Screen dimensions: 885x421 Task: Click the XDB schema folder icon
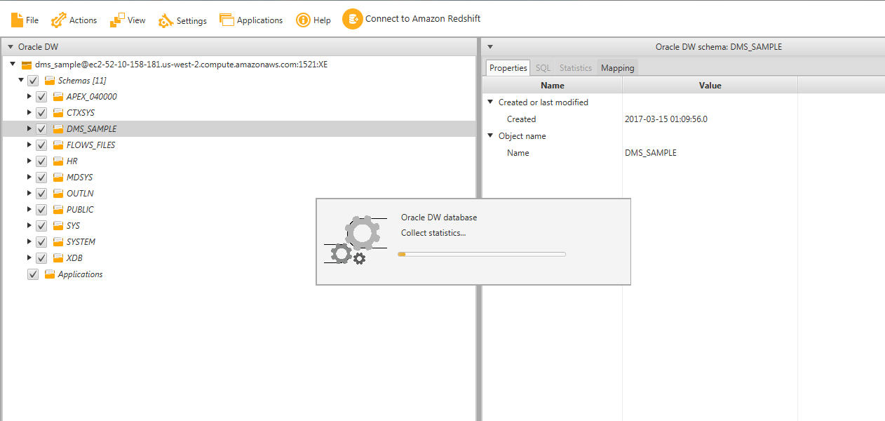point(58,258)
